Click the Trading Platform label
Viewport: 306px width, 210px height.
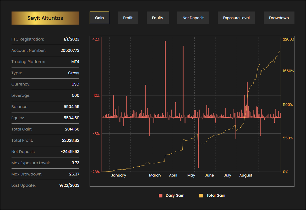[x=28, y=62]
